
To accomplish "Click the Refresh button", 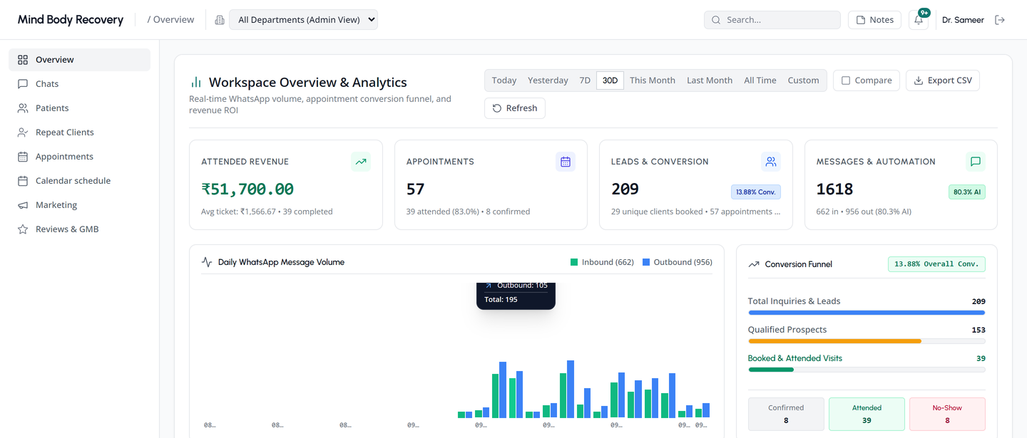I will [x=515, y=108].
